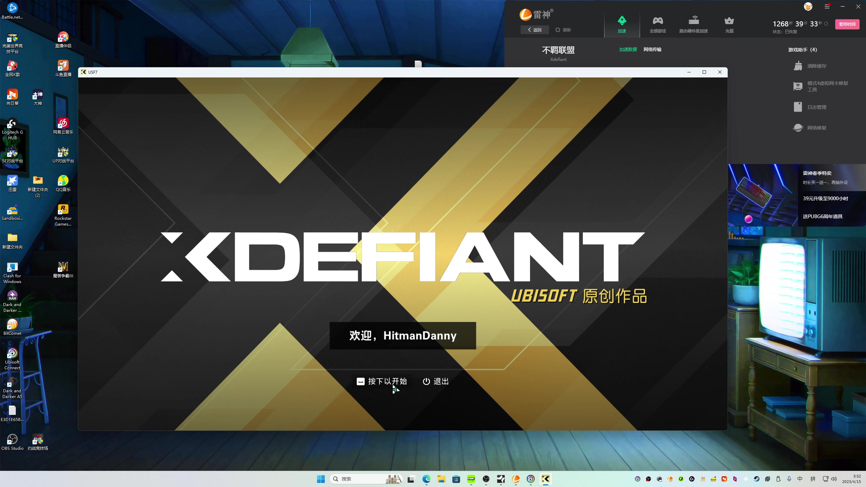Select the Clash for Windows desktop icon
This screenshot has width=866, height=487.
[13, 273]
